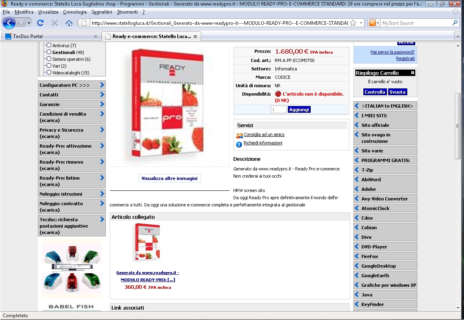Select the Antivirus (7) category bullet
The height and width of the screenshot is (320, 464).
click(49, 45)
